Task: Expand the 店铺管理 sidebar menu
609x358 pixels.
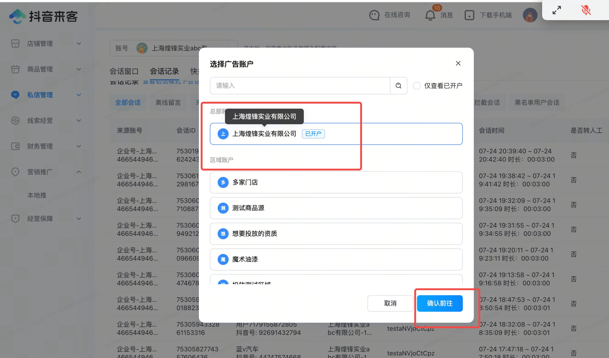Action: point(46,44)
